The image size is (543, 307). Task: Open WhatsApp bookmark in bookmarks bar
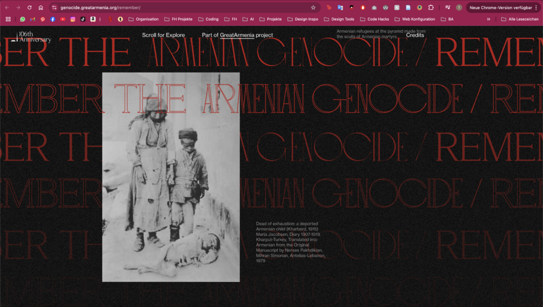23,19
